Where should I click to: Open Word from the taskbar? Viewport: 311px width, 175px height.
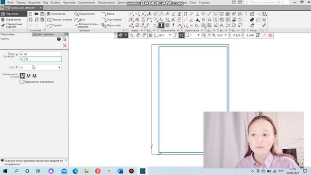coord(120,171)
